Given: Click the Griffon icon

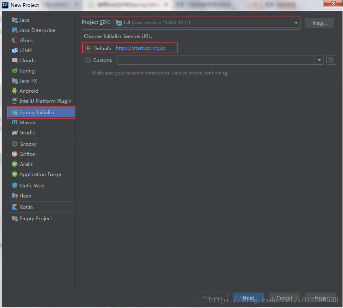Looking at the screenshot, I should (x=15, y=154).
